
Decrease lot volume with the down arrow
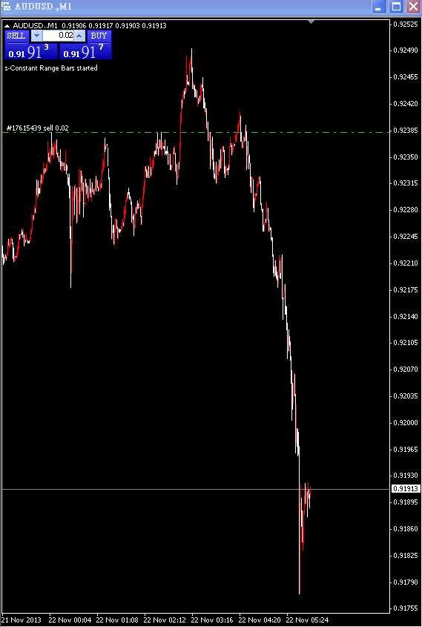tap(36, 36)
